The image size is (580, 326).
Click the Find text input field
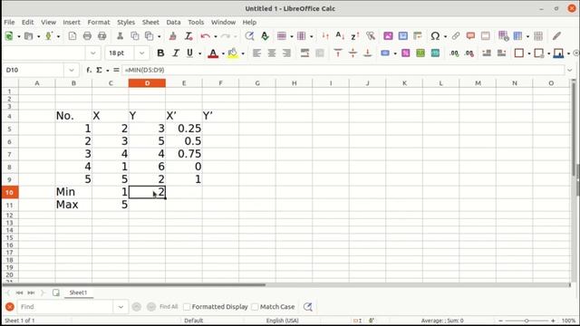coord(64,307)
